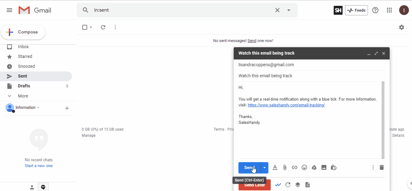412x191 pixels.
Task: Open the Send options dropdown arrow
Action: click(x=265, y=167)
